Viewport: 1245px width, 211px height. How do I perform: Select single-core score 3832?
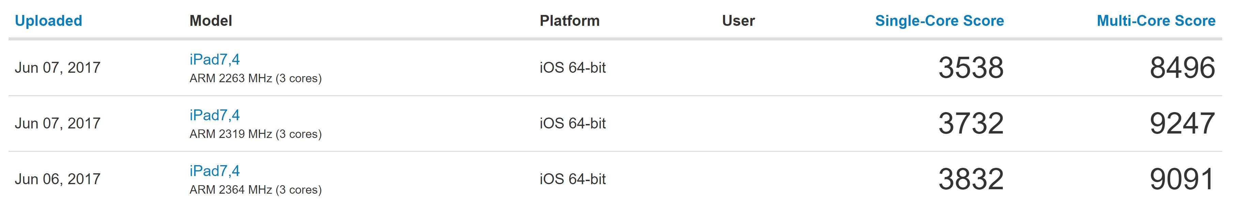point(971,179)
